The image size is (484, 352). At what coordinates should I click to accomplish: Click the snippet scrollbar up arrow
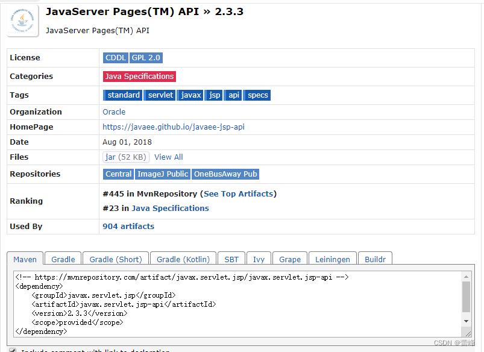click(466, 277)
